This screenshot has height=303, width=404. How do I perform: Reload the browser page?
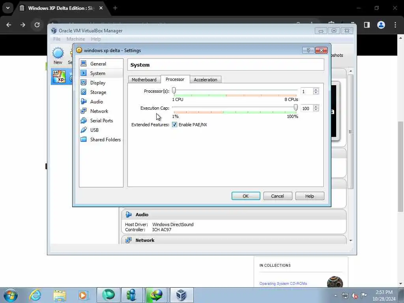coord(37,25)
